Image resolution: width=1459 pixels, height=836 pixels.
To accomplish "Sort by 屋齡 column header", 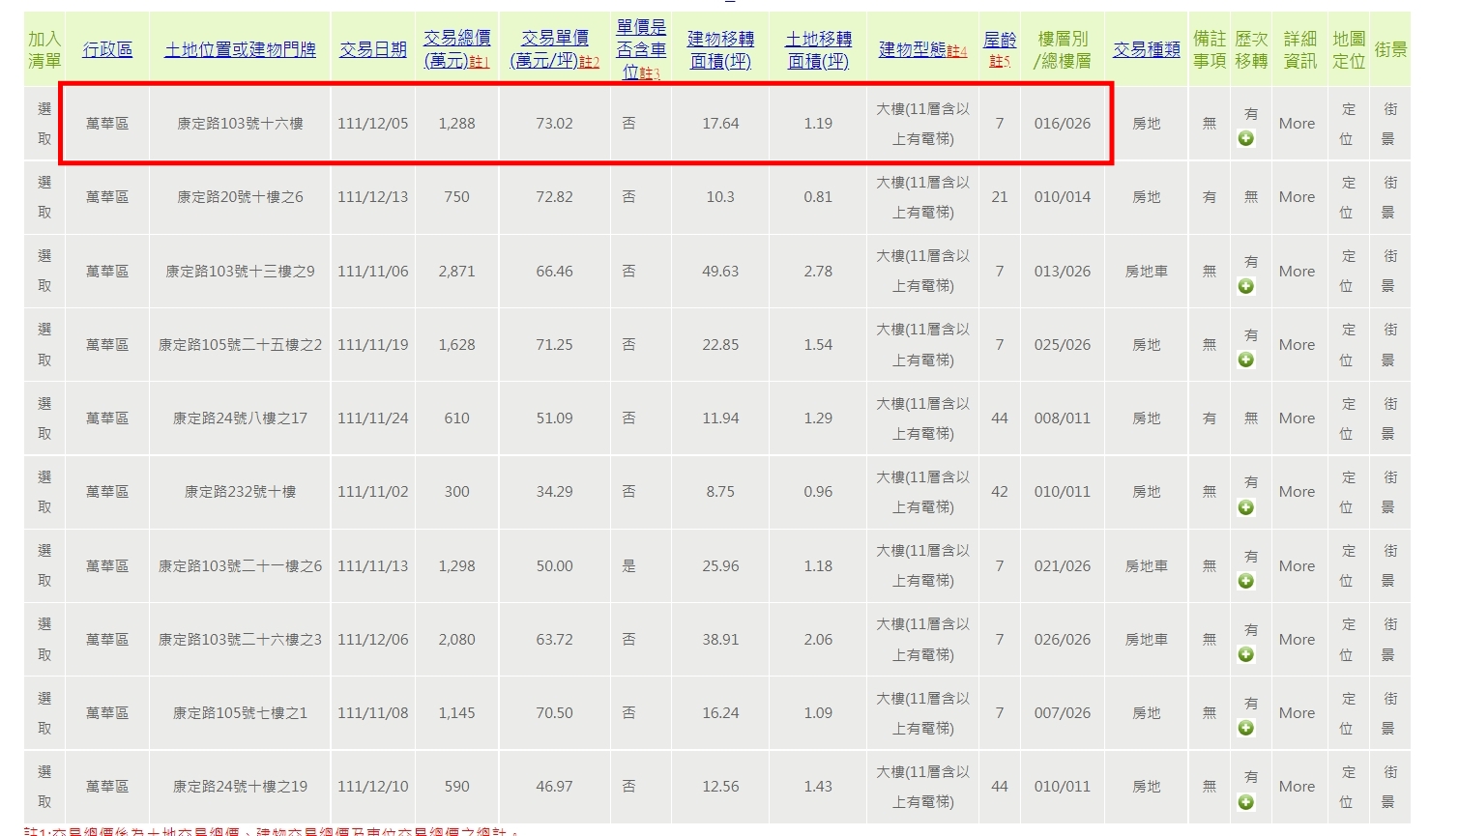I will (x=999, y=41).
